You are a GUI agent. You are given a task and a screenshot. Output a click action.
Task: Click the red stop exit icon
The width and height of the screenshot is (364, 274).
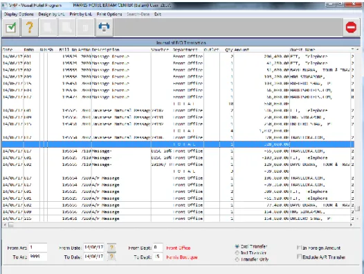click(x=351, y=28)
